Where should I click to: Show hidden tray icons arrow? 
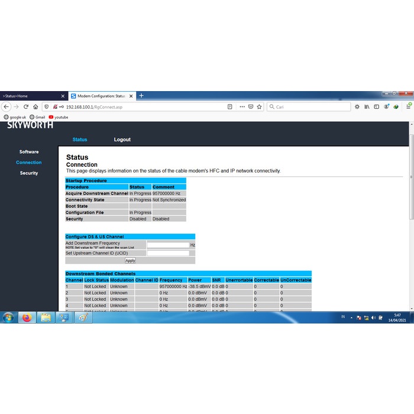click(x=351, y=318)
